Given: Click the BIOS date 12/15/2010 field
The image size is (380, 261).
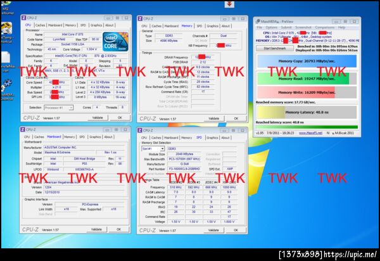Looking at the screenshot, I should click(x=84, y=192).
